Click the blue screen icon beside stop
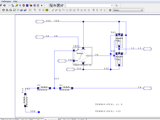The width and height of the screenshot is (160, 120). pos(27,5)
